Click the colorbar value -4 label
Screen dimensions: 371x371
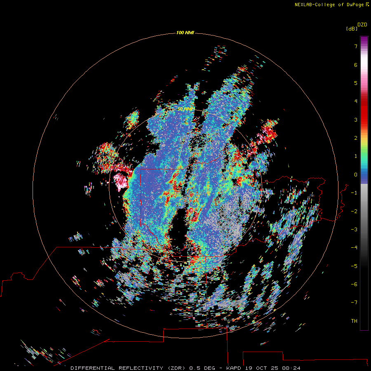(354, 247)
